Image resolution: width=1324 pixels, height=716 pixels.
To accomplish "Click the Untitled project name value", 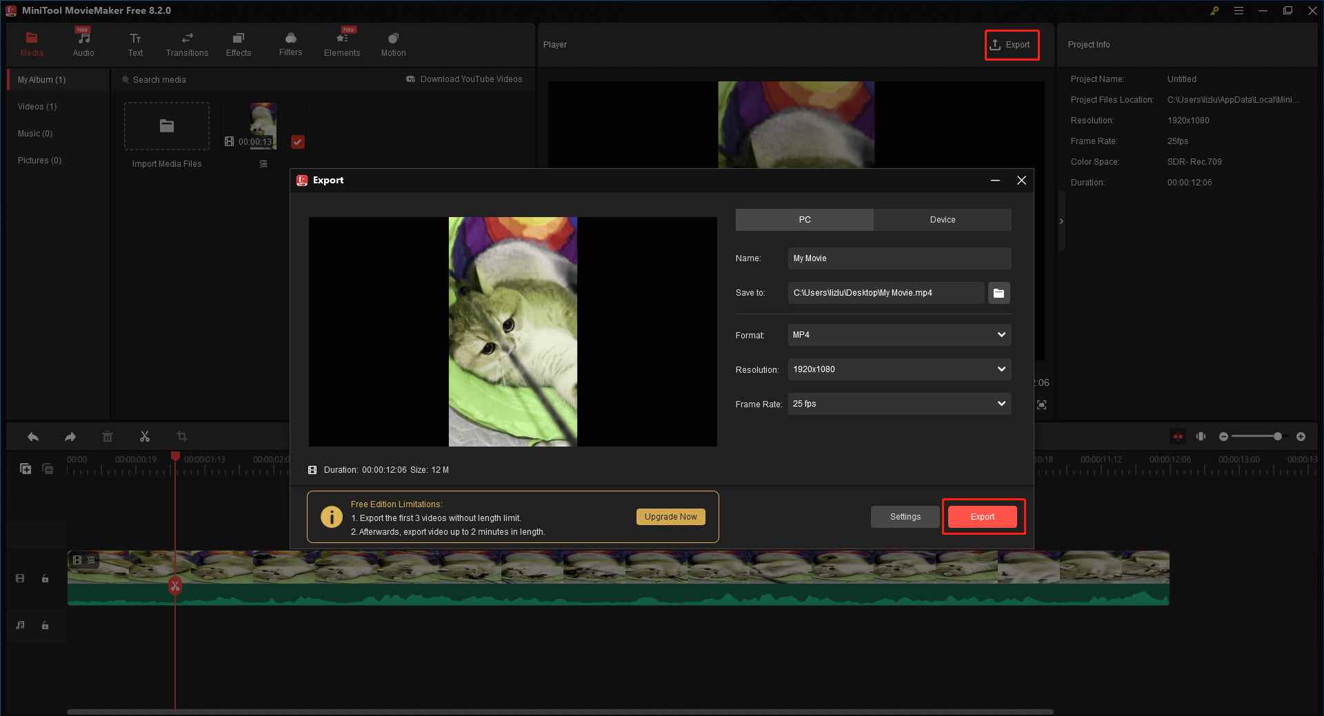I will (x=1181, y=79).
